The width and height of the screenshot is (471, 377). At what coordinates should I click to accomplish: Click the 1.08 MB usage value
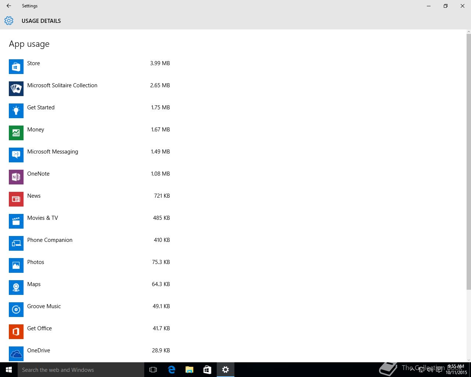tap(160, 174)
